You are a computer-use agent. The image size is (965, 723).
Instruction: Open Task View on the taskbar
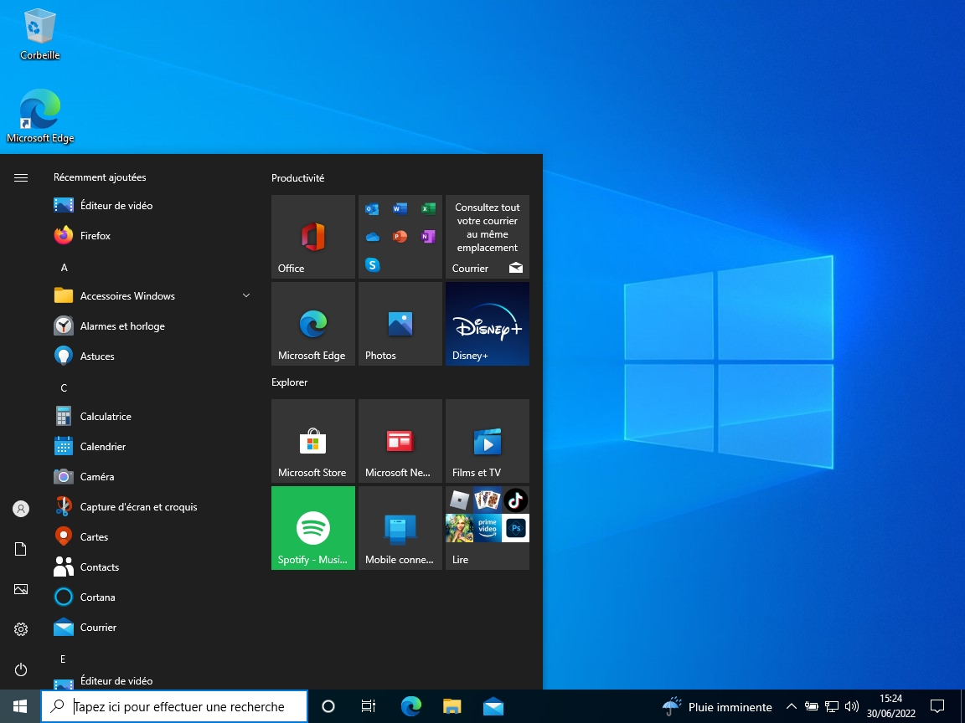pyautogui.click(x=368, y=706)
